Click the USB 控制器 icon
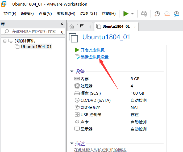183x152 pixels. 77,115
